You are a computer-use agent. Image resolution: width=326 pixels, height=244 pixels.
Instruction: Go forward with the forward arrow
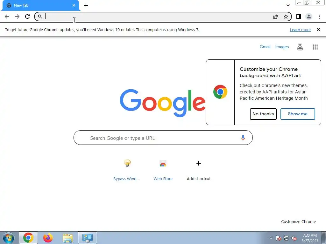click(x=17, y=17)
